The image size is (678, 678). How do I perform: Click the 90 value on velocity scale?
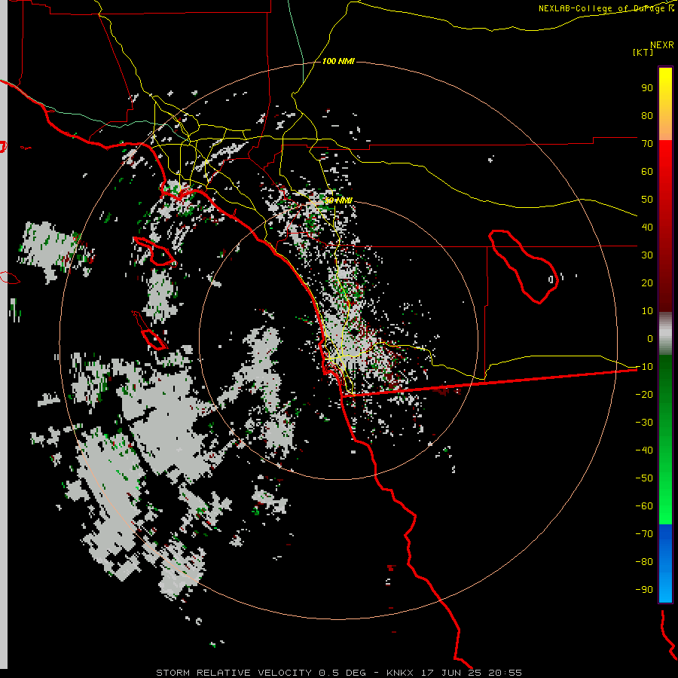pos(647,88)
